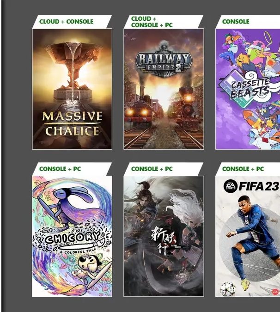This screenshot has height=312, width=280.
Task: Open the Massive Chalice game cover
Action: click(72, 89)
